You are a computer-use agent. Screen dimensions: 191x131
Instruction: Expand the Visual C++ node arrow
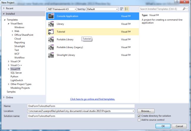click(x=9, y=65)
